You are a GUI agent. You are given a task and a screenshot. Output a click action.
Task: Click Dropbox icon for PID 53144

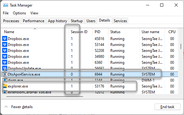tap(5, 45)
